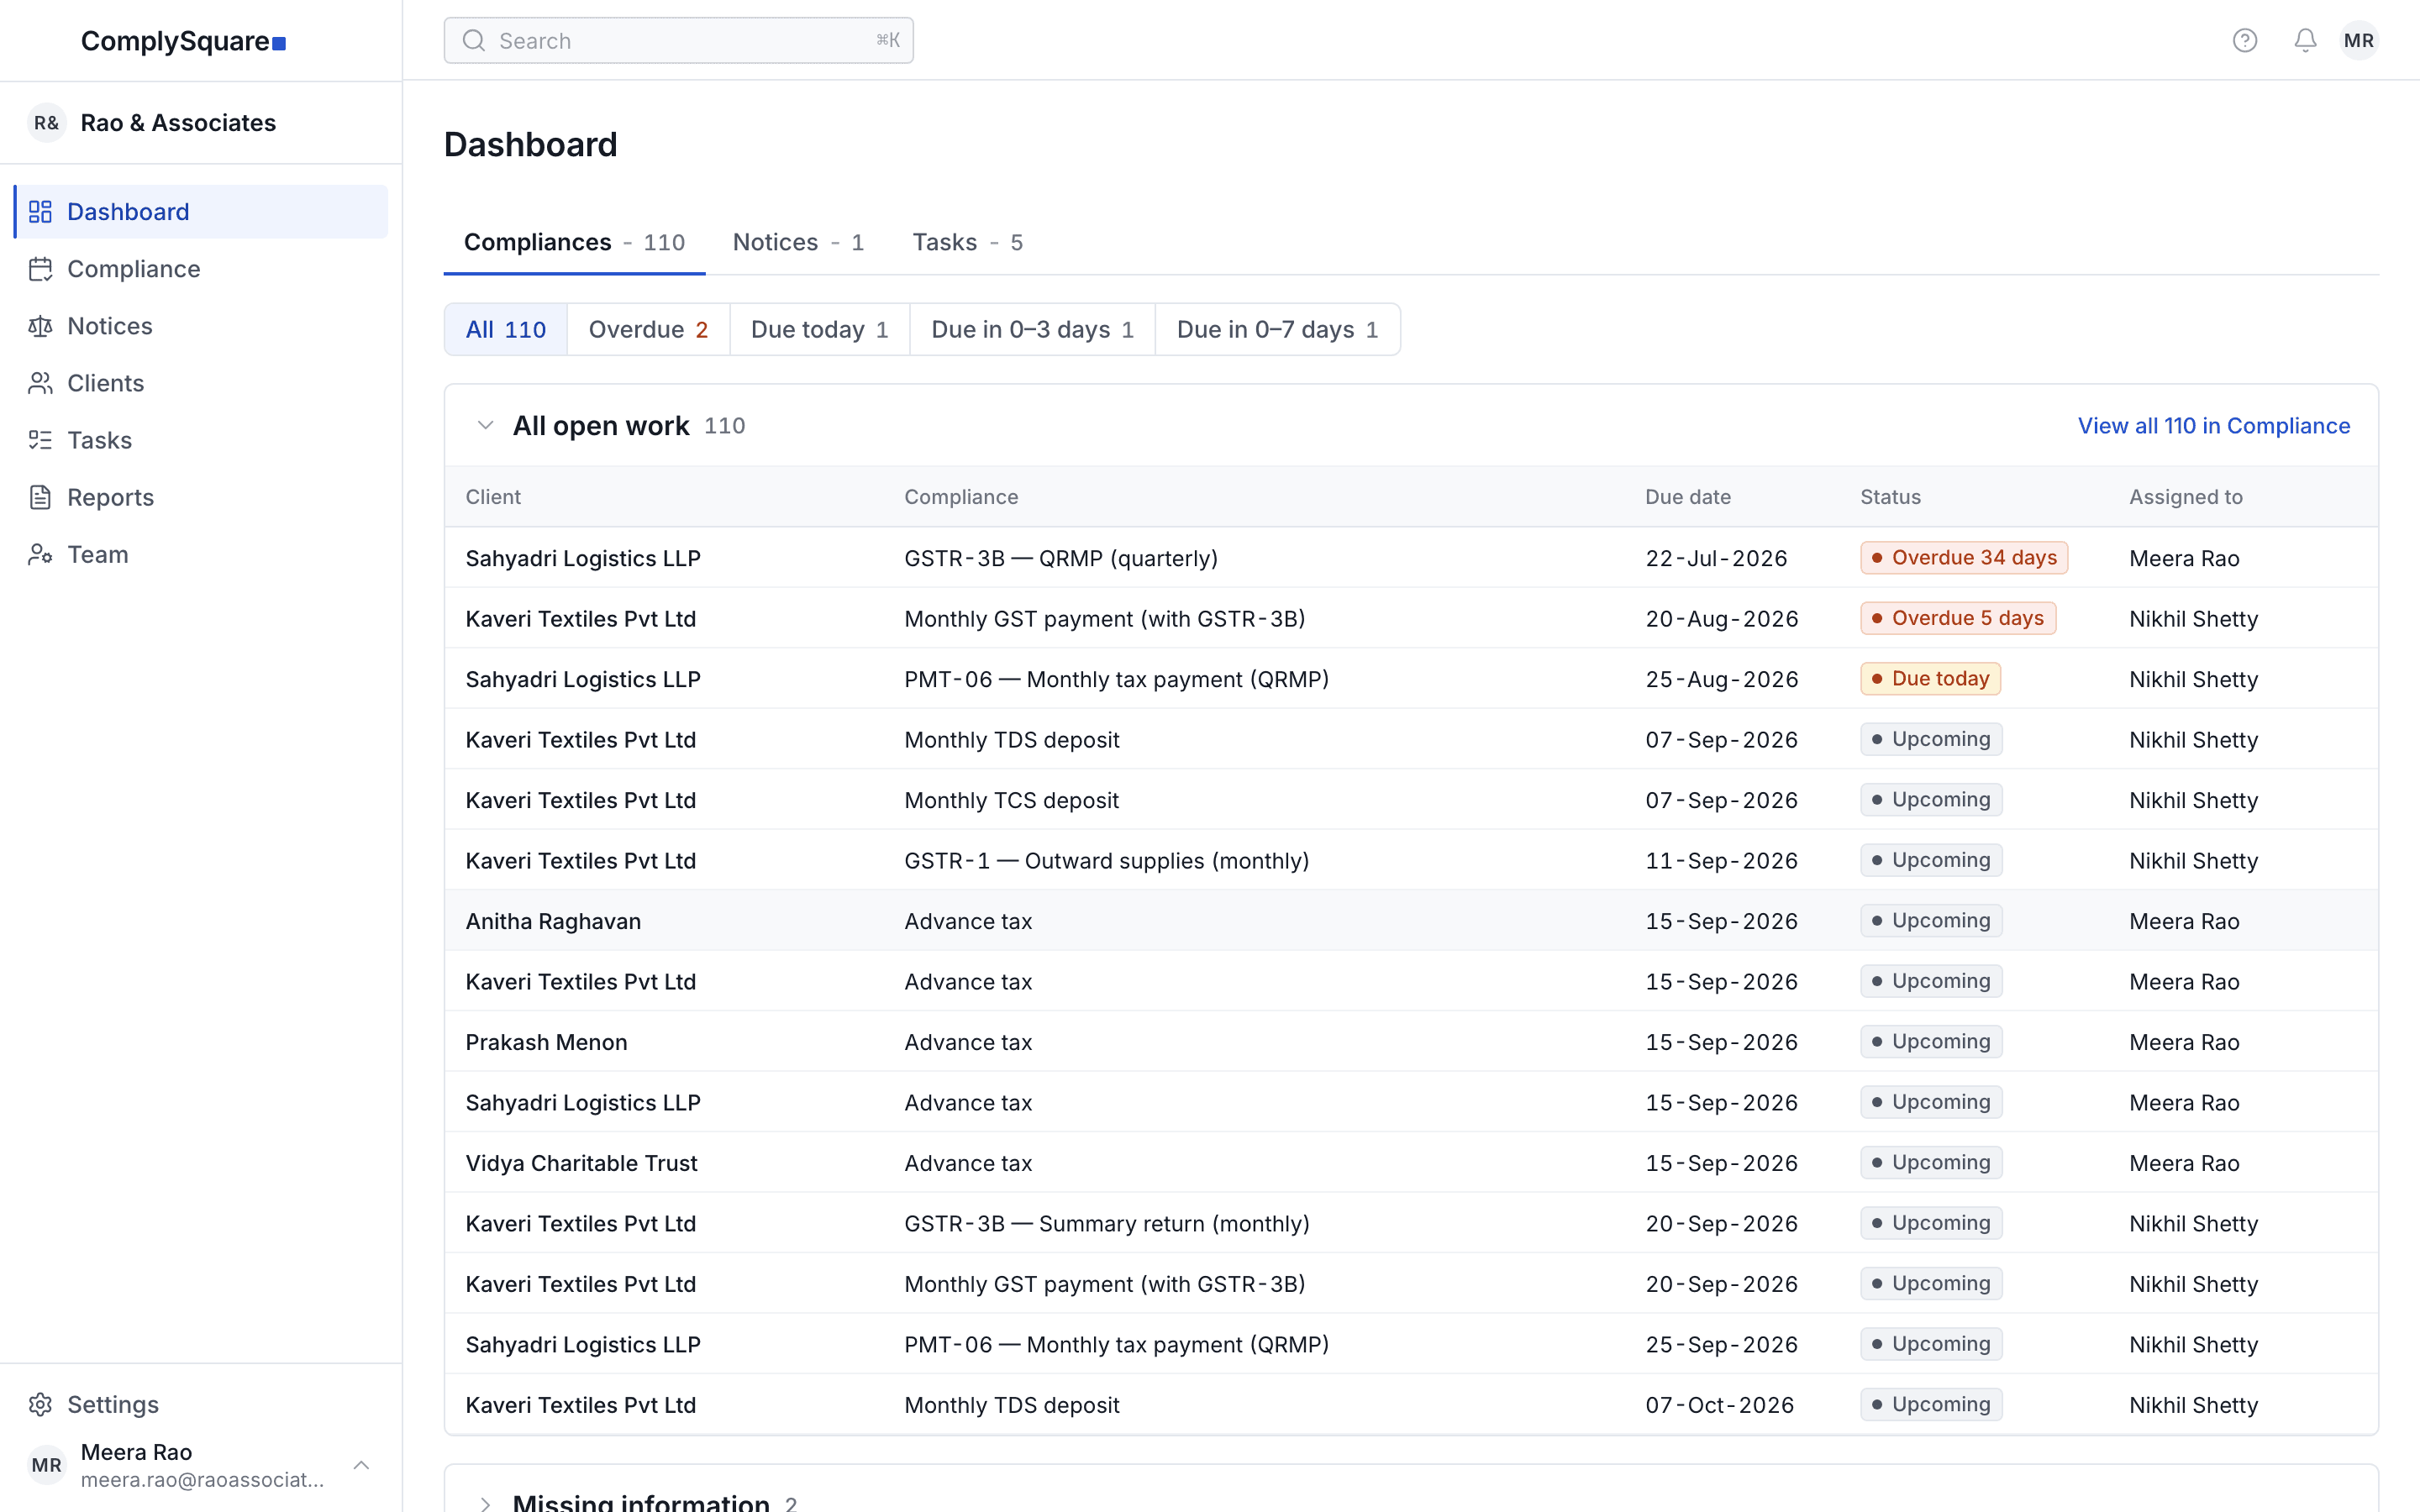2420x1512 pixels.
Task: Open Vidya Charitable Trust row
Action: point(1411,1163)
